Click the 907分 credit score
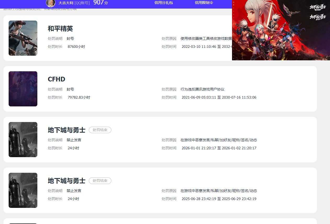Viewport: 330px width, 224px height. [x=101, y=3]
